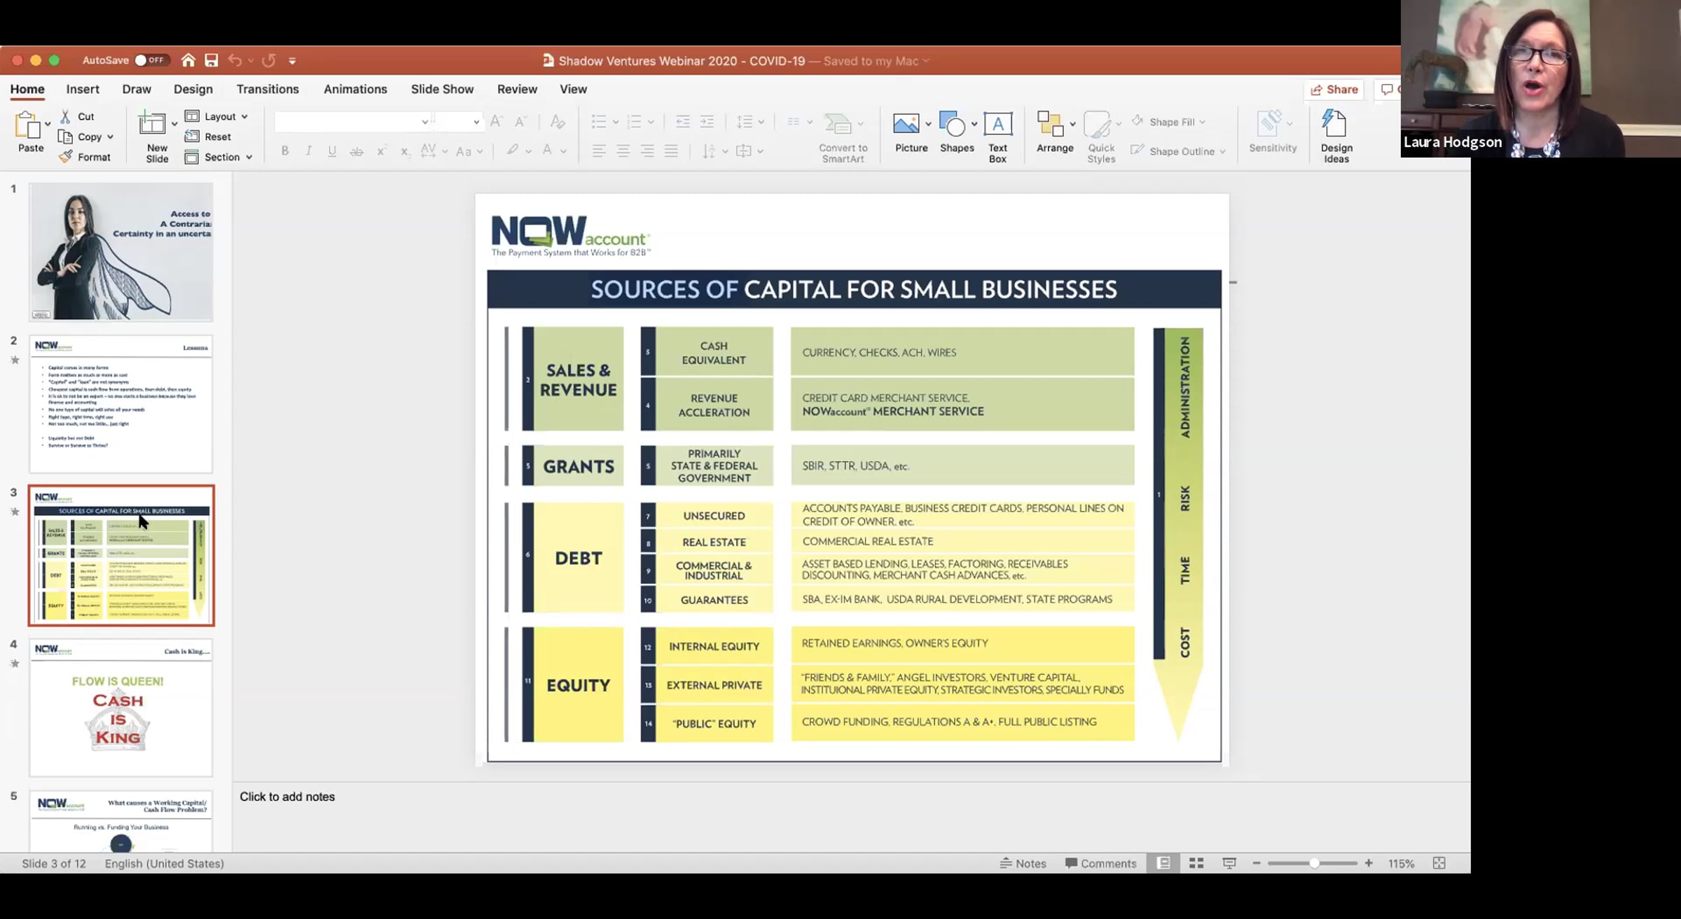
Task: Align text to the left
Action: pyautogui.click(x=599, y=150)
